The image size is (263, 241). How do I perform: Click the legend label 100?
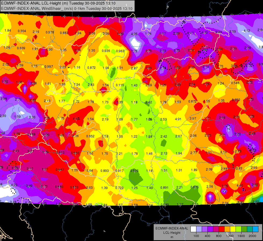[x=196, y=236]
